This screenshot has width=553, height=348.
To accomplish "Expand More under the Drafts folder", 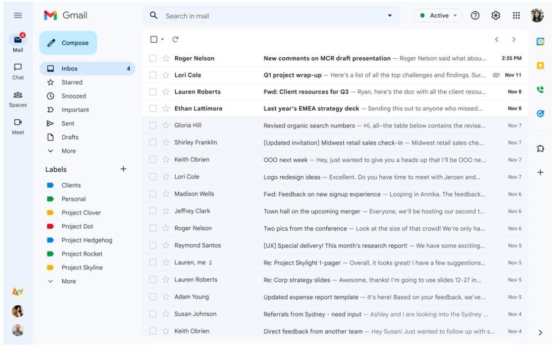I will pos(68,151).
